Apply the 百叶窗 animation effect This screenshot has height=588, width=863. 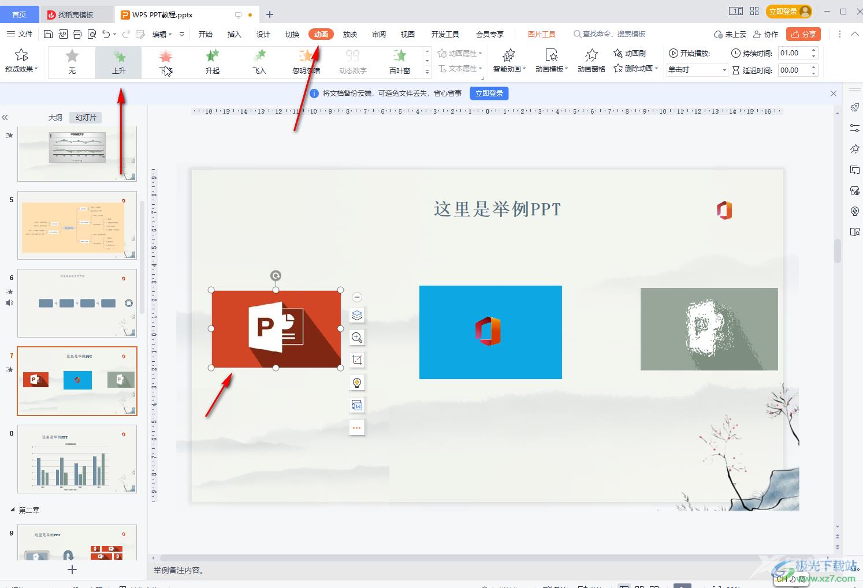pos(400,62)
